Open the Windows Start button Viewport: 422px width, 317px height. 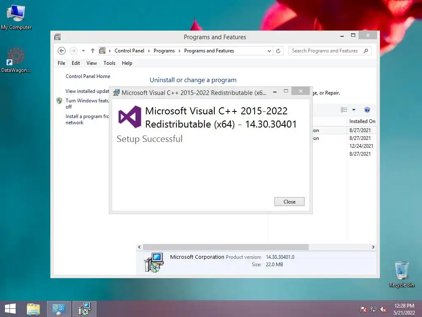pyautogui.click(x=10, y=309)
